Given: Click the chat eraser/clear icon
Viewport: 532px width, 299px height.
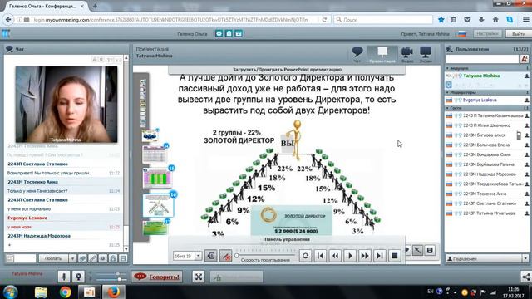Looking at the screenshot, I should coord(82,258).
